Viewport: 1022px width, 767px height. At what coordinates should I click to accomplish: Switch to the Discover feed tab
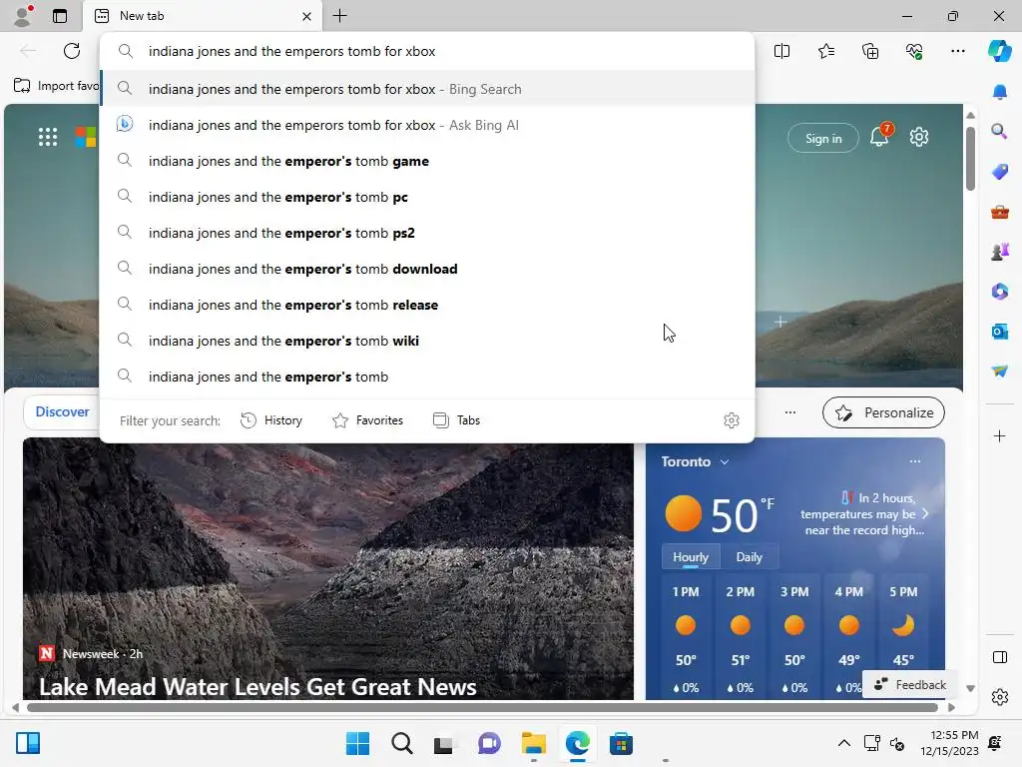pyautogui.click(x=62, y=412)
